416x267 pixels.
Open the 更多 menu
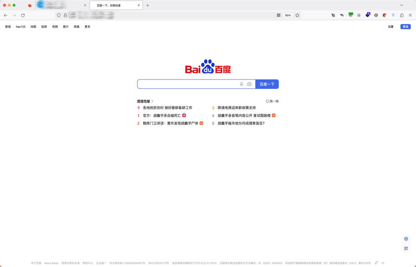coord(87,27)
